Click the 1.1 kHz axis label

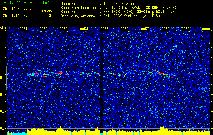click(3, 44)
